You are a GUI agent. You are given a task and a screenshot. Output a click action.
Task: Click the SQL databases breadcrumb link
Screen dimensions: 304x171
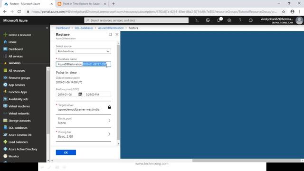84,28
